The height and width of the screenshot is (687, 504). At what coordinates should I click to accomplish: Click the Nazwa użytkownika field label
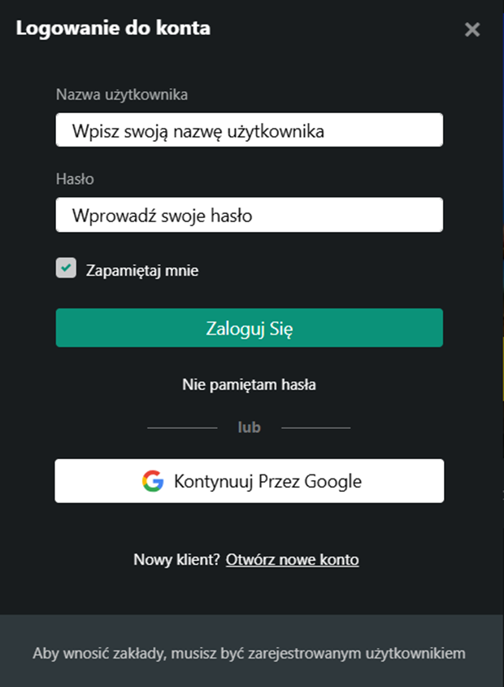point(122,94)
